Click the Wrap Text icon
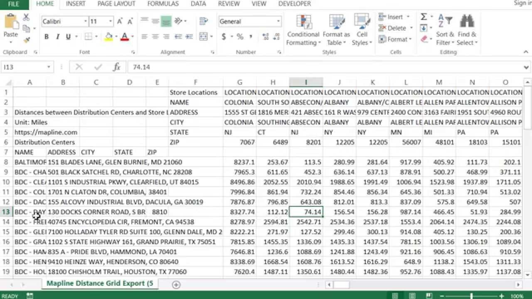The height and width of the screenshot is (299, 532). point(204,21)
